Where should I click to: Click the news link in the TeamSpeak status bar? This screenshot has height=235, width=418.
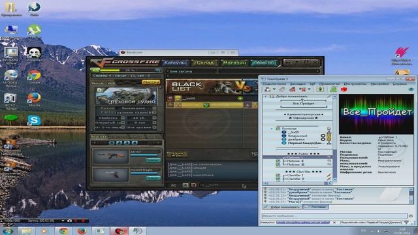(x=303, y=222)
